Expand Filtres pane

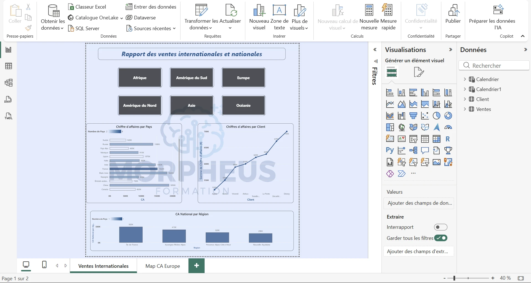[375, 50]
